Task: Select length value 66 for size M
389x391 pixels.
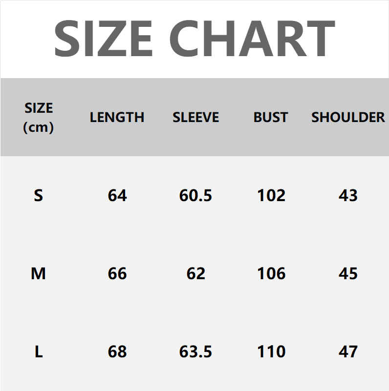Action: point(117,273)
